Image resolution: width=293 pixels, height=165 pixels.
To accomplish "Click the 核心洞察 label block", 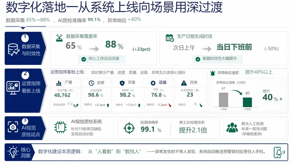I will coord(20,152).
